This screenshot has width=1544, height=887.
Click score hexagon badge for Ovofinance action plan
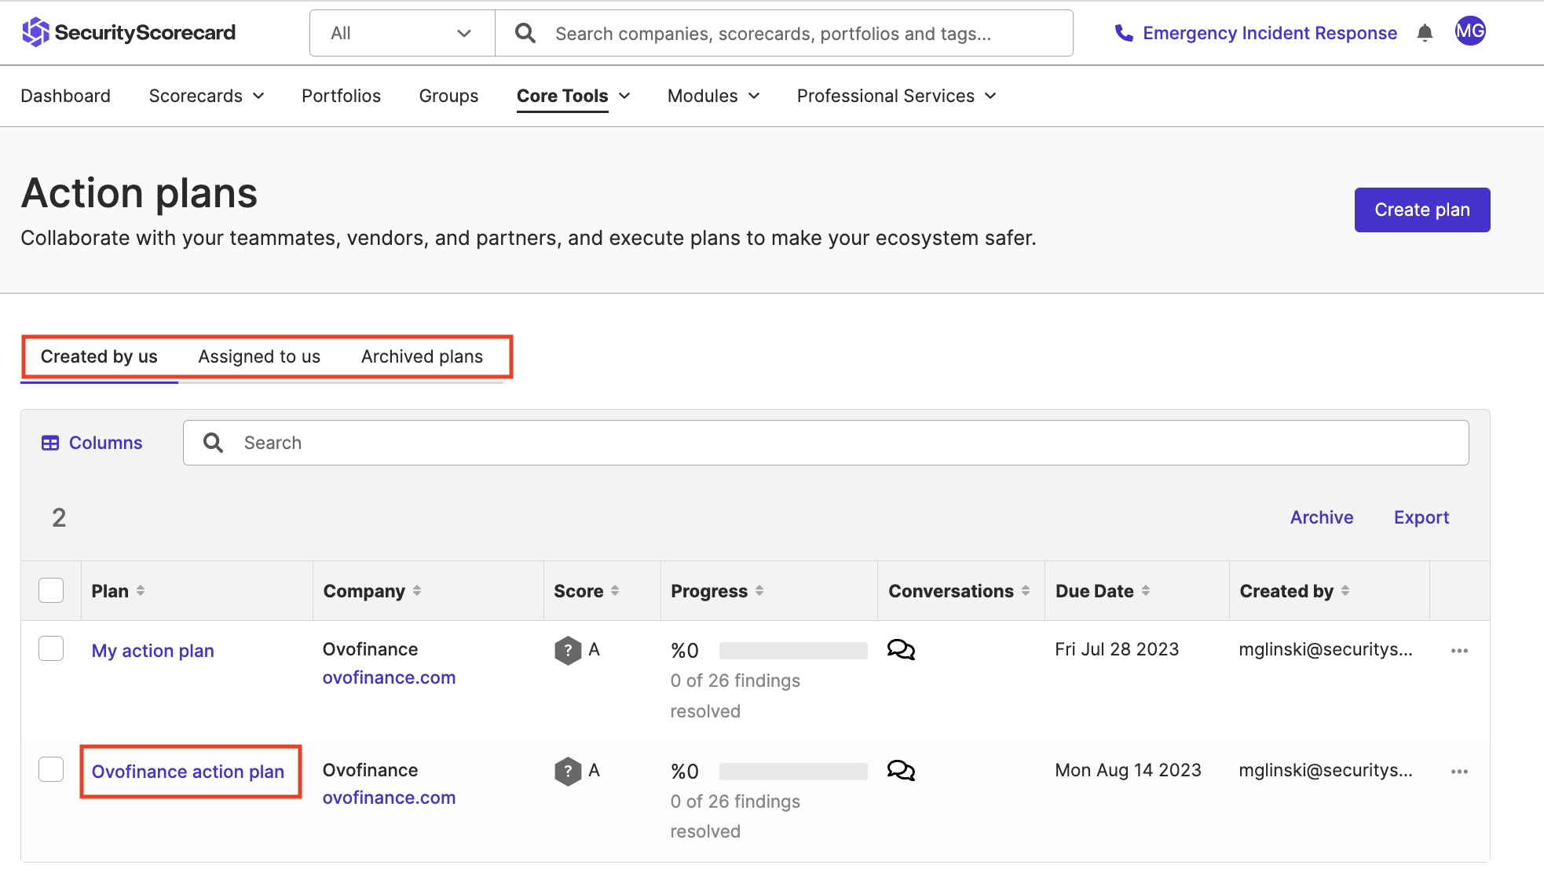[x=568, y=772]
